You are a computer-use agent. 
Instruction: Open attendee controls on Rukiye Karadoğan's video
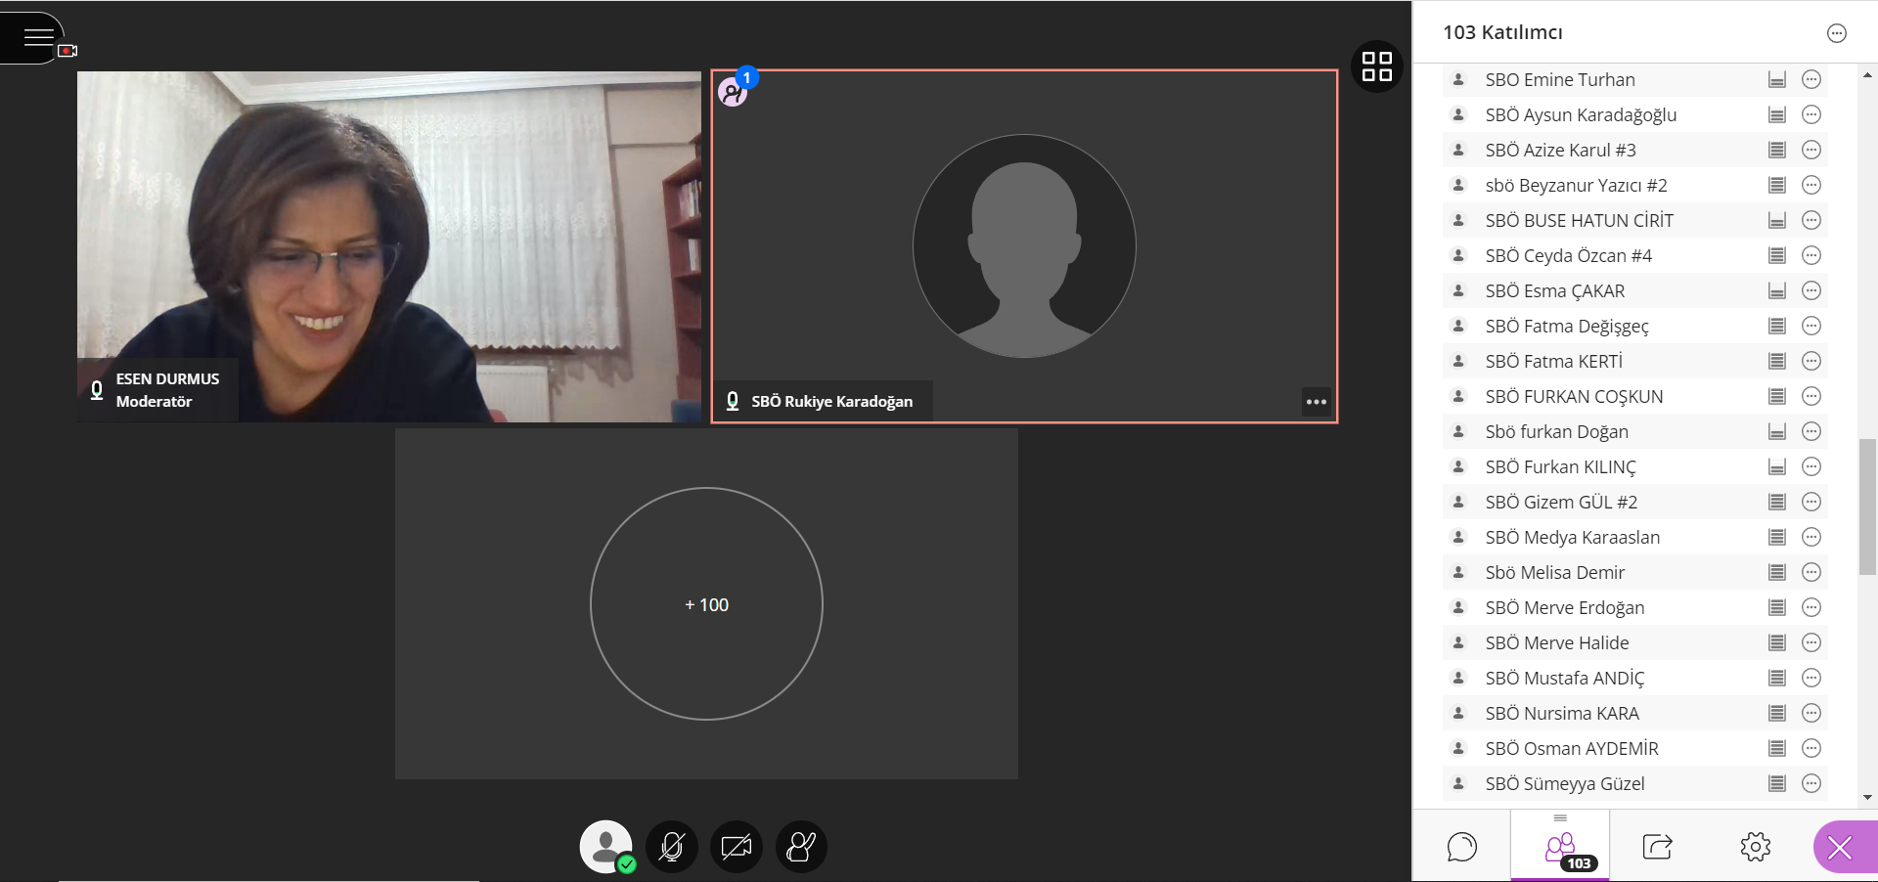click(1317, 402)
